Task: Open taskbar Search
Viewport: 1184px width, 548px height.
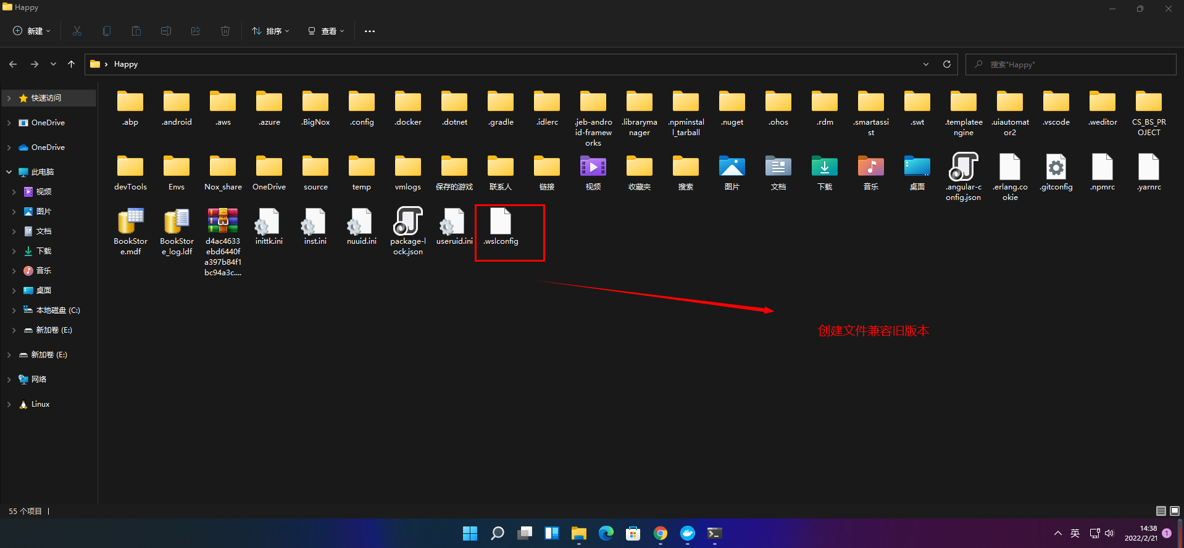Action: coord(498,533)
